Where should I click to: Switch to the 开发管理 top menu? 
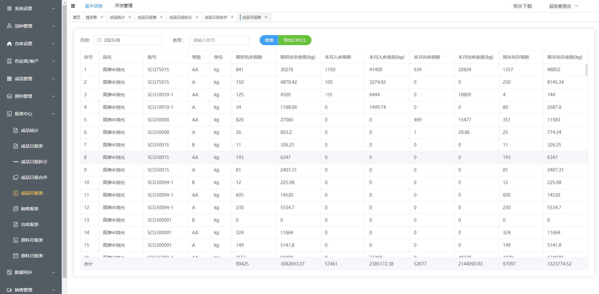[124, 6]
